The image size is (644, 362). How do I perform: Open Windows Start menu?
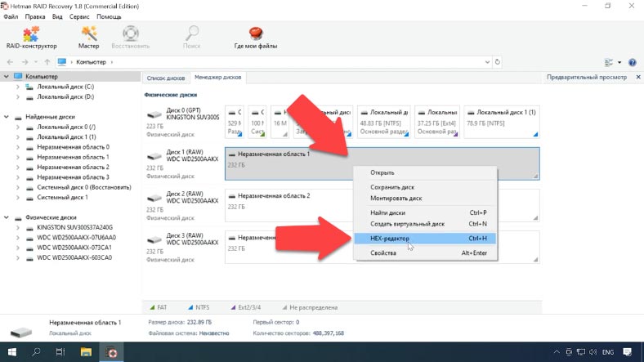coord(12,352)
